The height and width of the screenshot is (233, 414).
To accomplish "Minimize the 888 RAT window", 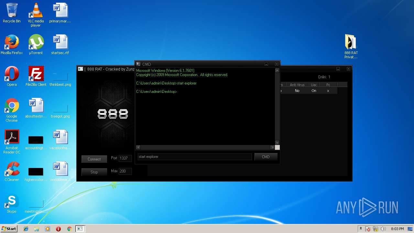I will [338, 69].
